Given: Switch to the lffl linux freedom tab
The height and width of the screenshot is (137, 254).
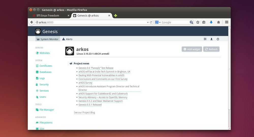Looking at the screenshot, I should [x=48, y=16].
